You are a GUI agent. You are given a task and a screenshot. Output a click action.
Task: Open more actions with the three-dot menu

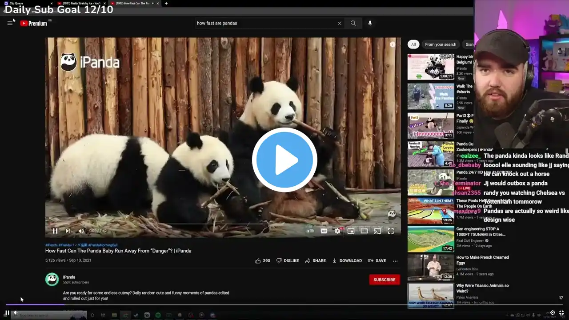(395, 261)
